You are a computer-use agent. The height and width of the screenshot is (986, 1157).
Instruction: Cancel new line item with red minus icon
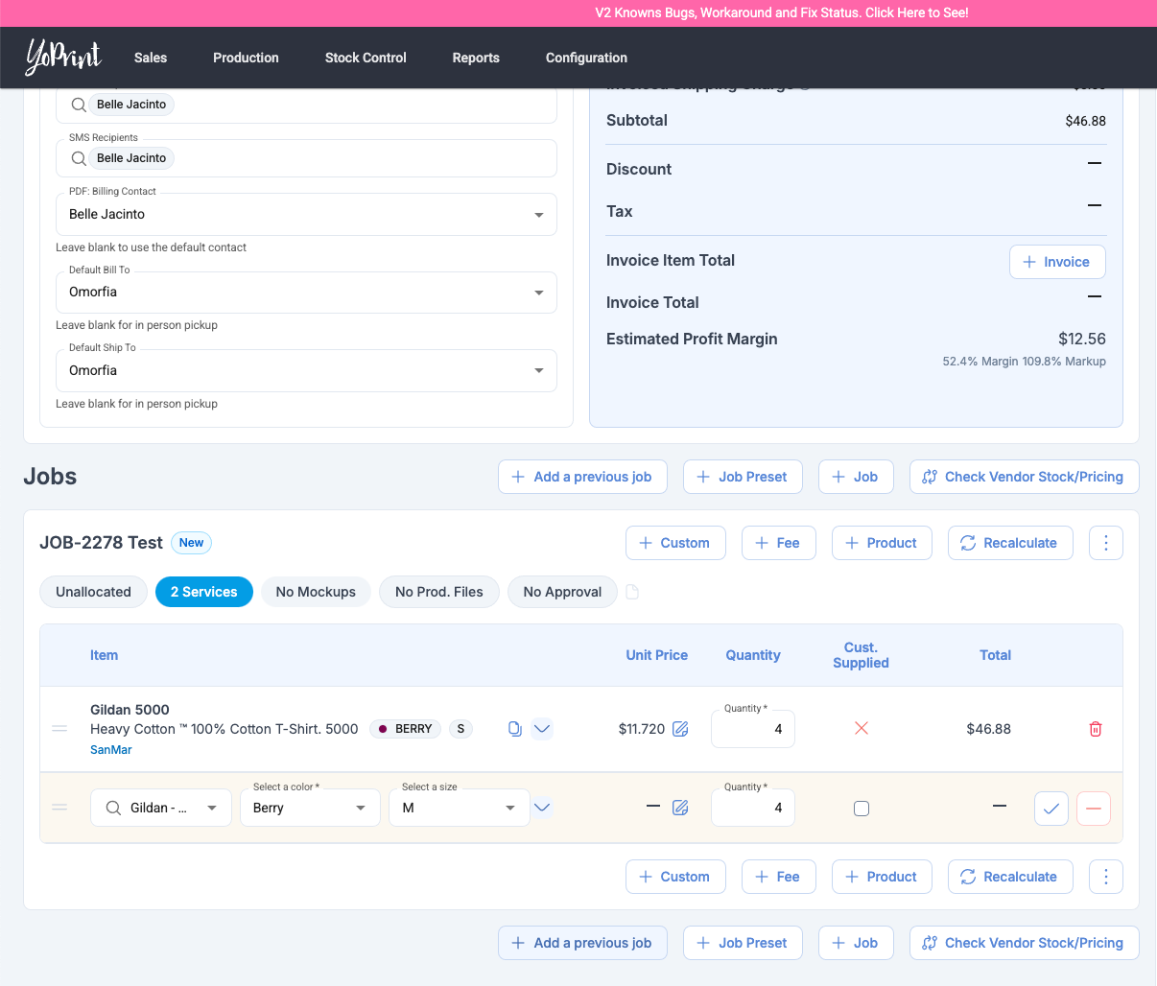pos(1093,809)
